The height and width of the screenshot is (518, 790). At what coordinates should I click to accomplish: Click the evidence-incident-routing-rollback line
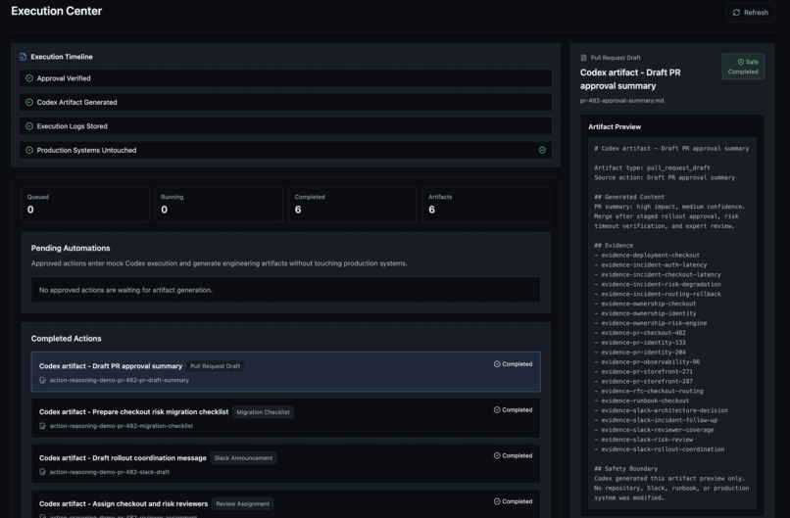pyautogui.click(x=658, y=294)
